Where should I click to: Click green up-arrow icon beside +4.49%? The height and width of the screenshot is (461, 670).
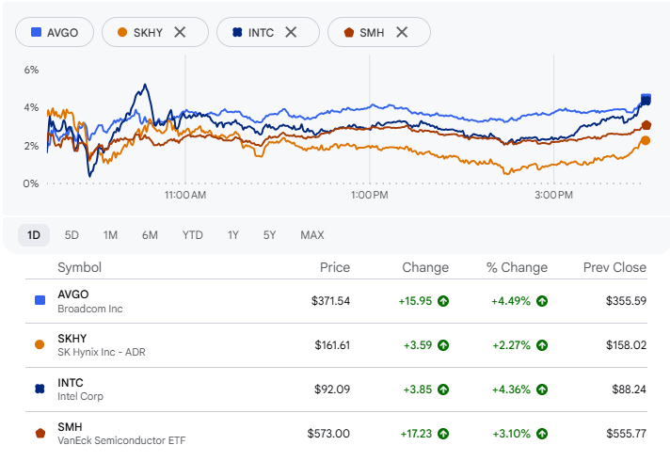tap(542, 301)
